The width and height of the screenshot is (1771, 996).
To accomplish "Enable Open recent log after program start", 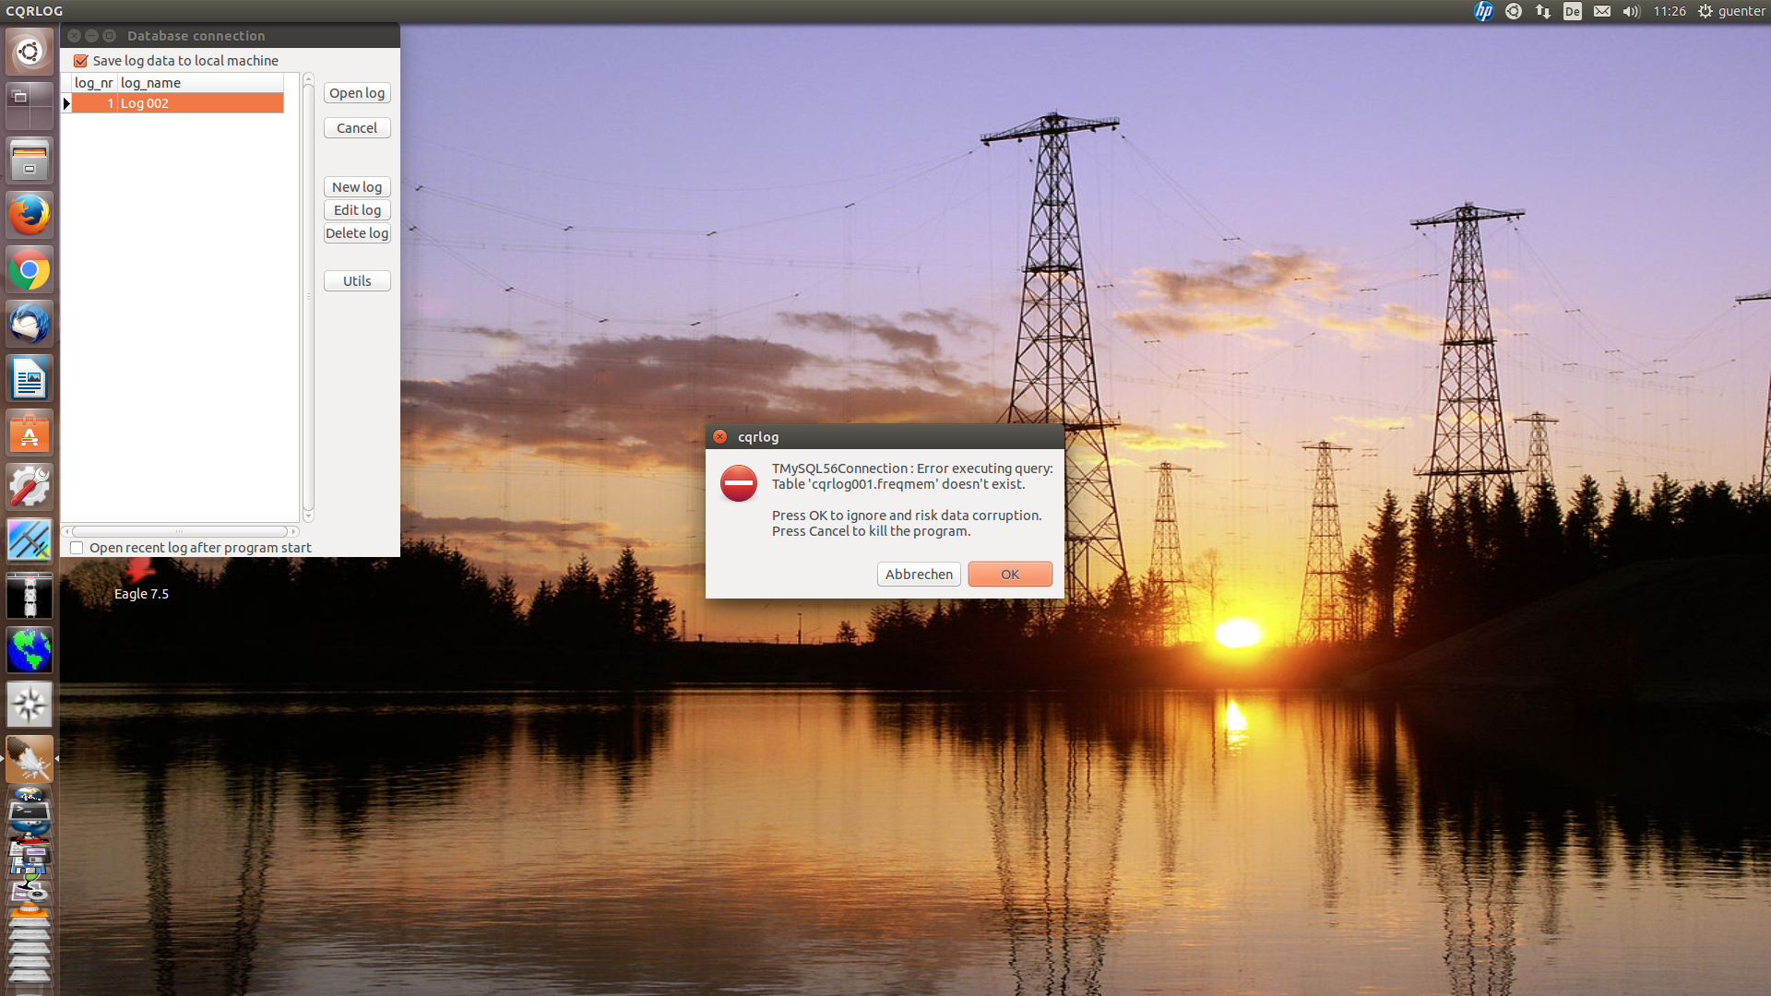I will [77, 548].
